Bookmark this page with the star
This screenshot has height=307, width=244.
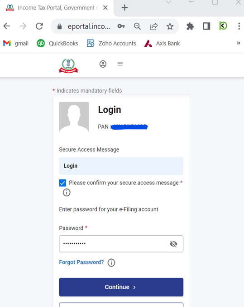[x=170, y=26]
